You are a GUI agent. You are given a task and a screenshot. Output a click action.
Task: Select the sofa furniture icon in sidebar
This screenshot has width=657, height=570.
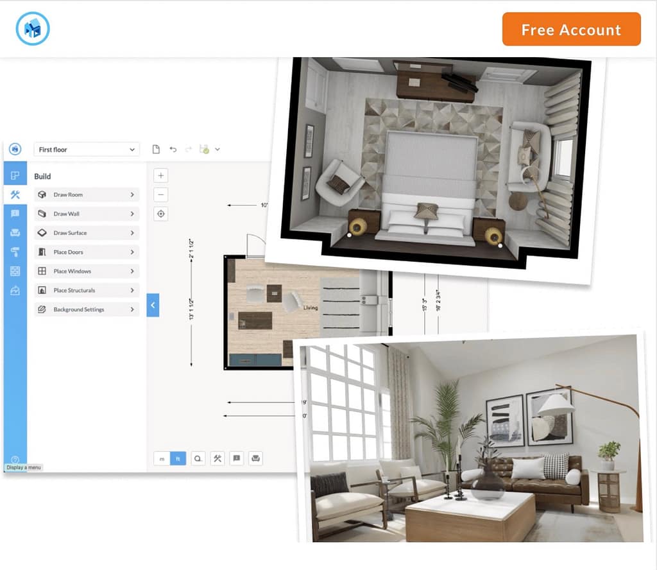[x=15, y=233]
